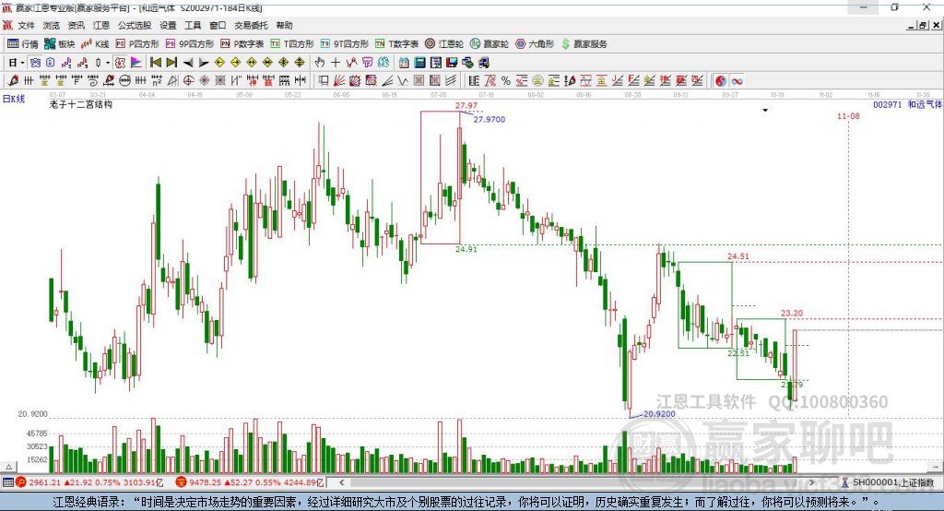The width and height of the screenshot is (944, 511).
Task: Click the 和远气体 stock name
Action: coord(925,104)
